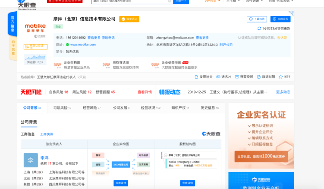The height and width of the screenshot is (189, 324).
Task: Click the 下载报告 download button
Action: click(257, 19)
